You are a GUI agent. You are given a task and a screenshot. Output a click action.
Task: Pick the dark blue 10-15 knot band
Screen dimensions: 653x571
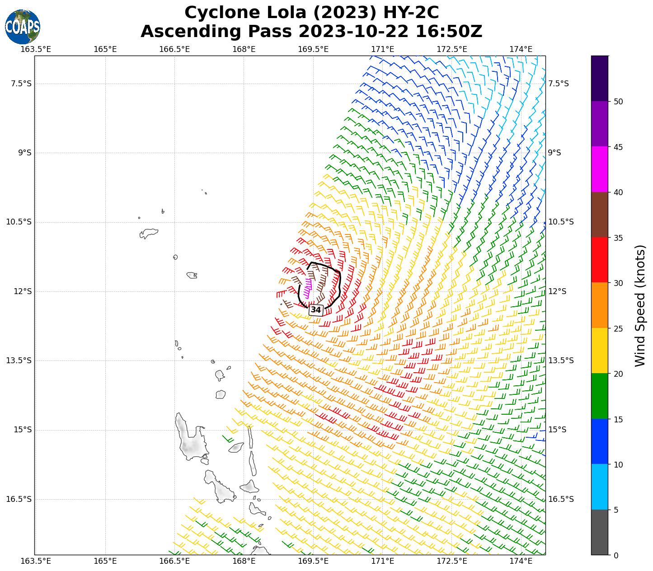tap(600, 441)
